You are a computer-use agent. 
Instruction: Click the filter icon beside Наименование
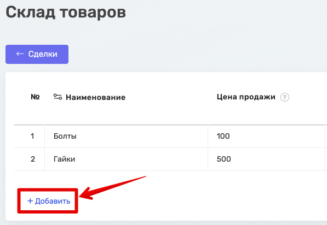58,97
